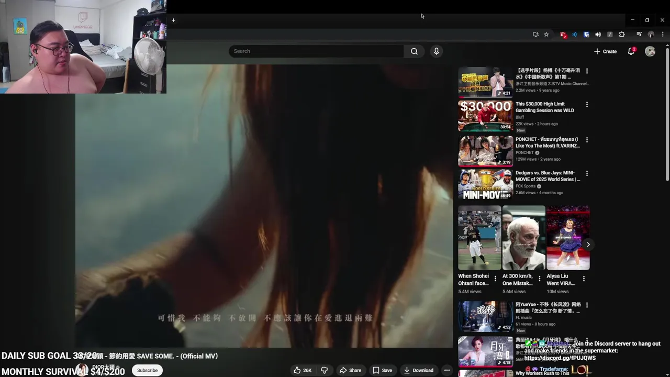Viewport: 670px width, 377px height.
Task: Open options for Alysa Liu short
Action: [x=583, y=279]
